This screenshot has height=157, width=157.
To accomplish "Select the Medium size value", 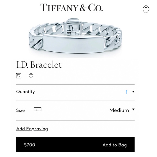I will click(119, 110).
